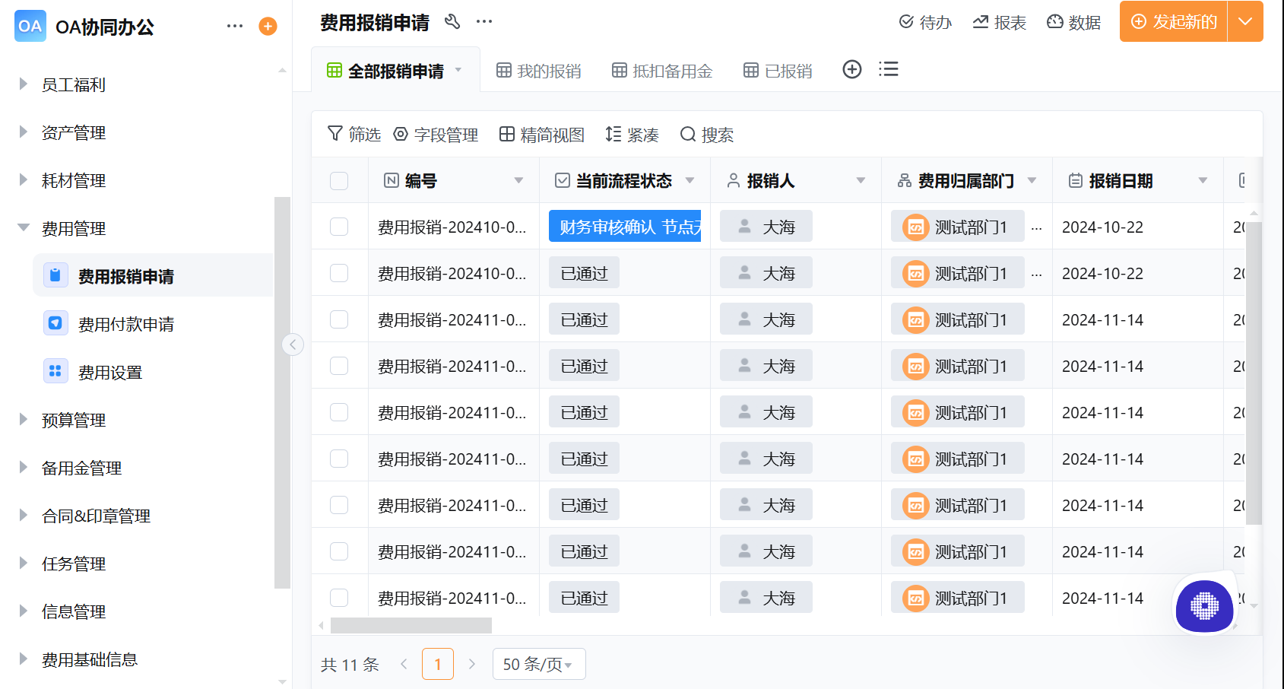Switch to the 已报销 tab

pos(777,69)
